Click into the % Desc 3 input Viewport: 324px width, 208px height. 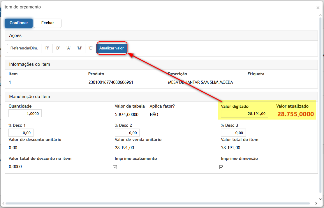(x=233, y=133)
